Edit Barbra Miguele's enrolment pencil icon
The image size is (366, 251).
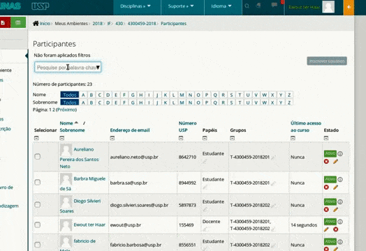[x=335, y=187]
